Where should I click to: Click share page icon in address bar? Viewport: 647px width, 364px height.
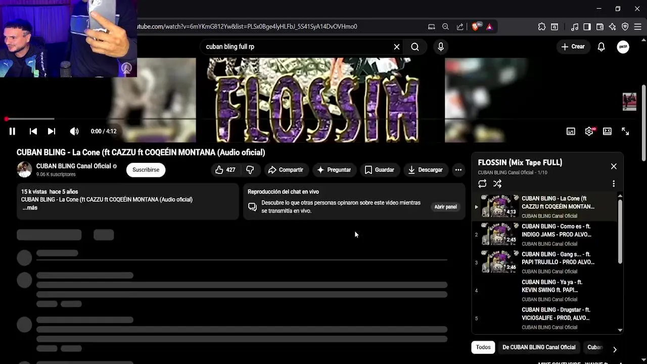[x=459, y=27]
